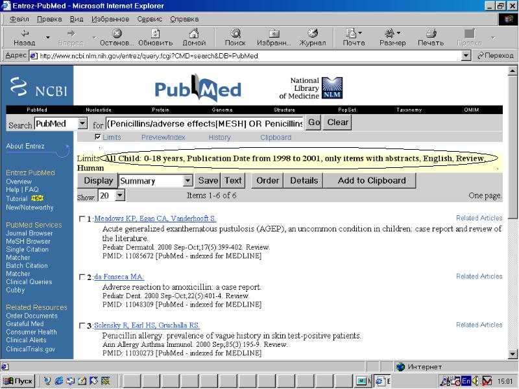Click the Order button
The height and width of the screenshot is (389, 519).
click(267, 181)
